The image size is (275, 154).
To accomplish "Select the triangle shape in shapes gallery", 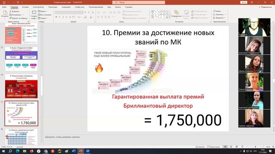I will click(153, 14).
